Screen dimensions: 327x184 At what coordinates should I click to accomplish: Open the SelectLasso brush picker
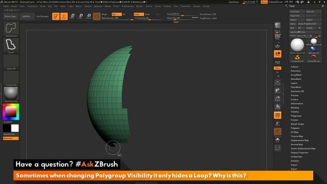pos(11,29)
